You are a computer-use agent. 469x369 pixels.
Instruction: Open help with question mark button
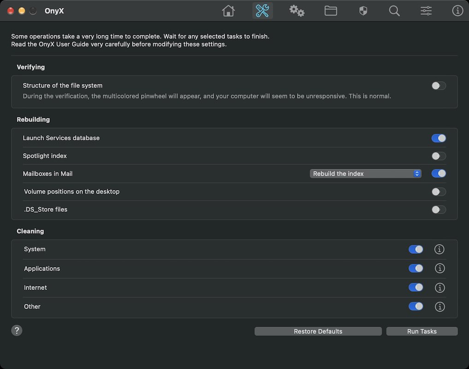click(17, 331)
